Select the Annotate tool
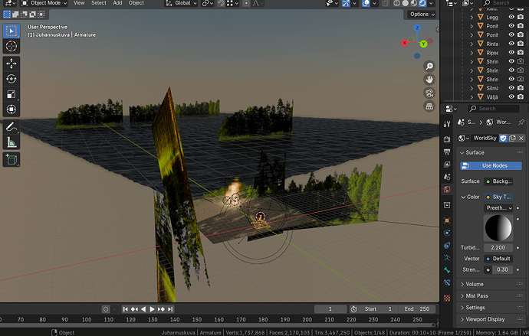 coord(11,127)
